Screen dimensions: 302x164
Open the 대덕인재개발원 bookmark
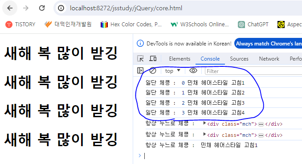pyautogui.click(x=68, y=25)
